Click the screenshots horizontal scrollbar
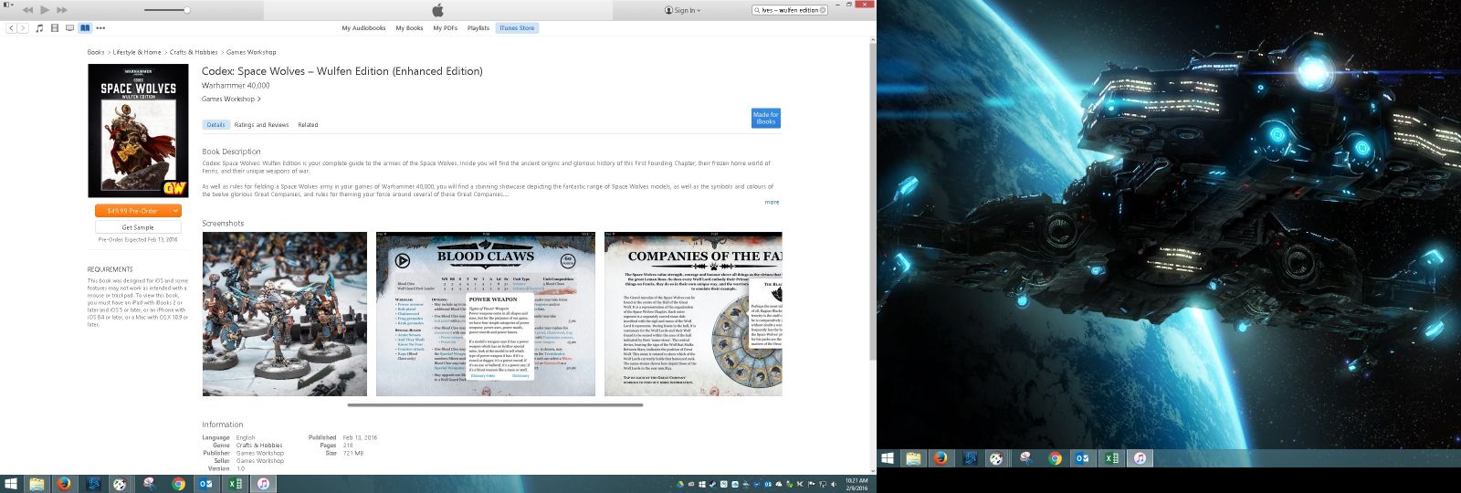The height and width of the screenshot is (493, 1461). (495, 404)
